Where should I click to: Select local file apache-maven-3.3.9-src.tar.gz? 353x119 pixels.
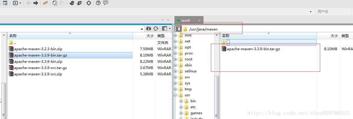tap(70, 68)
